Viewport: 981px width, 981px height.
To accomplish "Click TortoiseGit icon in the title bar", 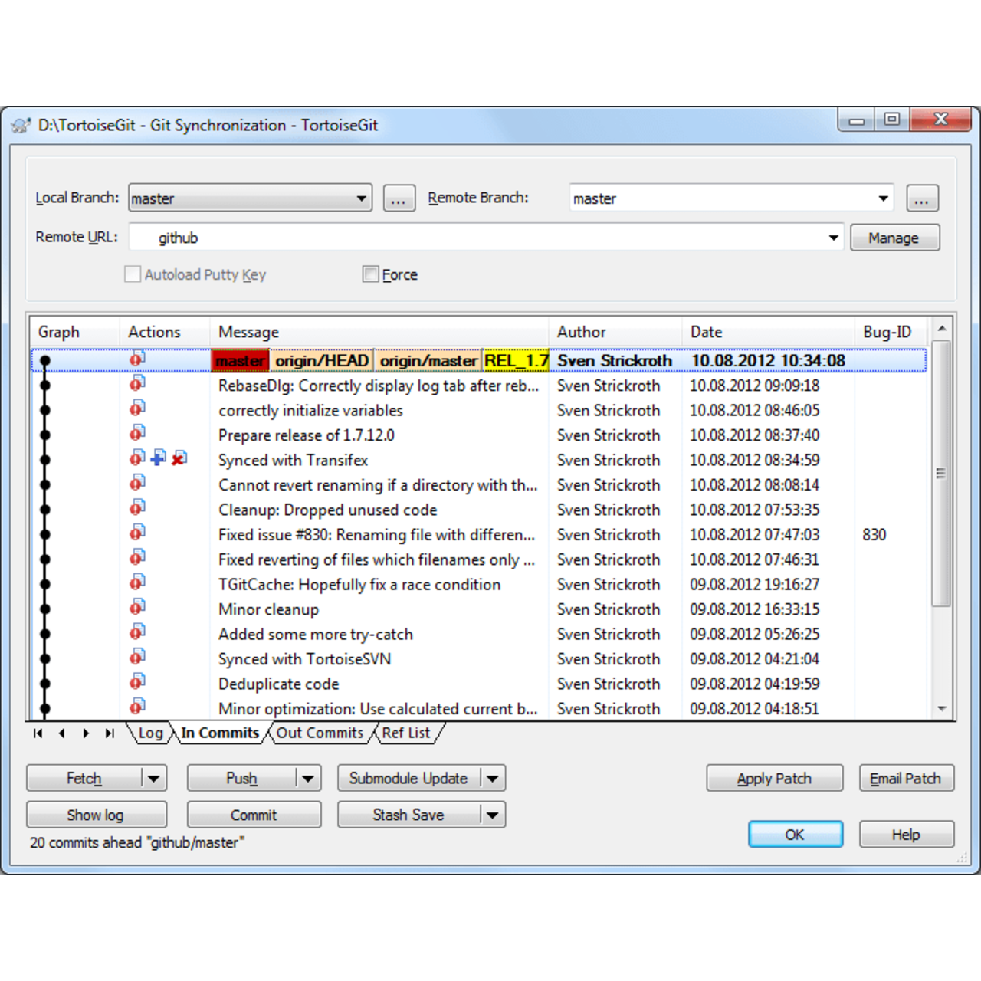I will pyautogui.click(x=21, y=125).
